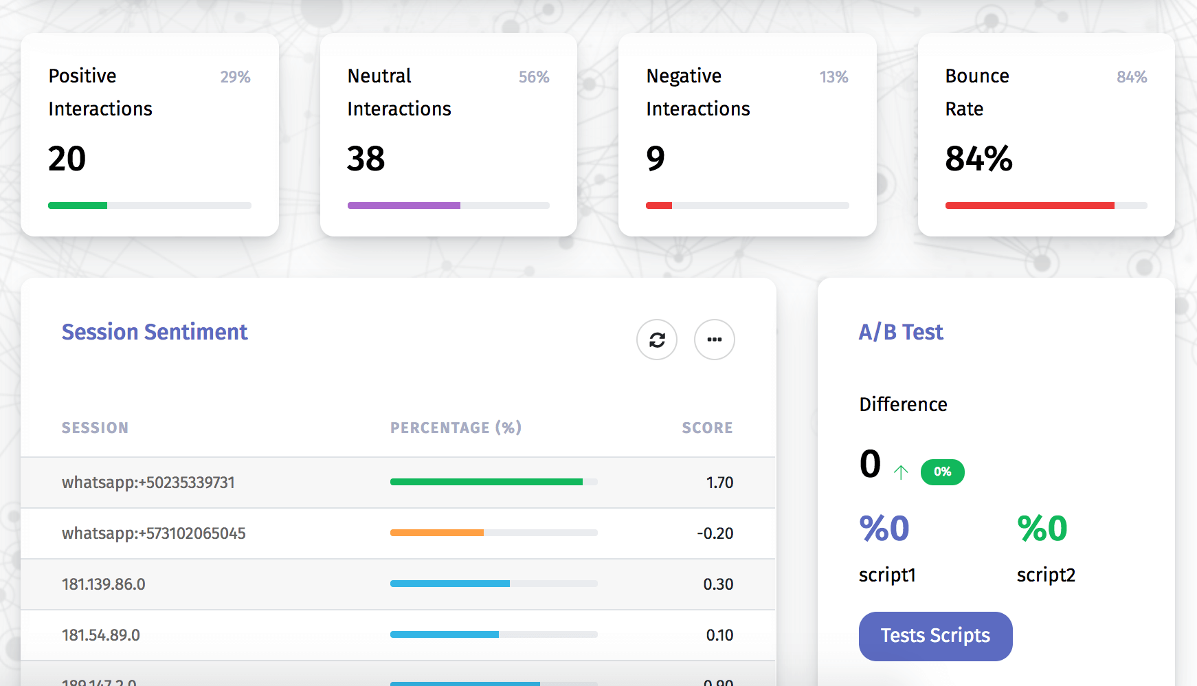Viewport: 1197px width, 686px height.
Task: Click the Negative Interactions card title
Action: (698, 92)
